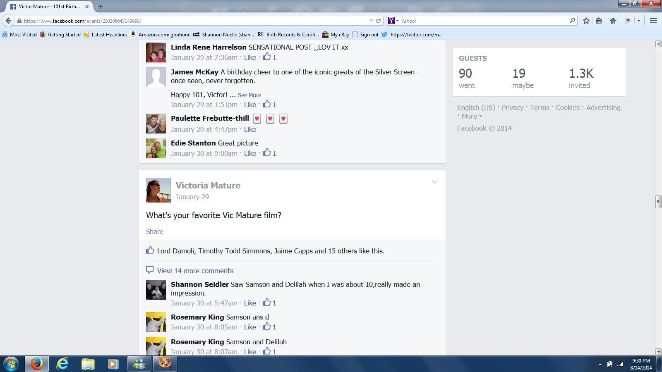
Task: Open Amazon.com gophone bookmark
Action: pyautogui.click(x=161, y=34)
